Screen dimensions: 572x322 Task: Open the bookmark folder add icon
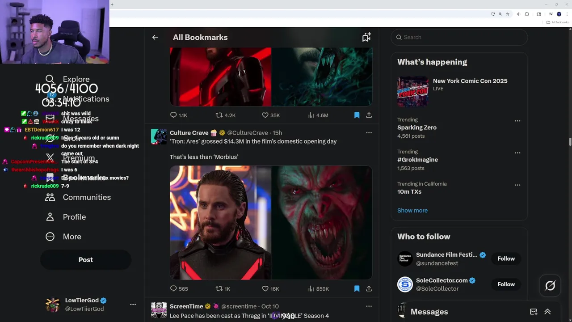(x=366, y=38)
